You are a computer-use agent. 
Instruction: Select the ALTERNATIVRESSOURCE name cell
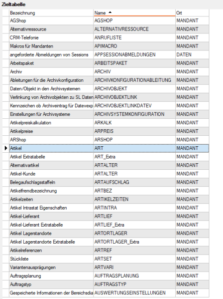pos(134,29)
